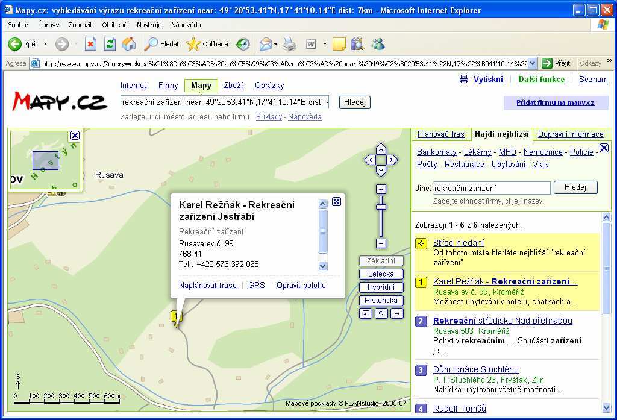Click the mail envelope toolbar icon

(x=266, y=44)
